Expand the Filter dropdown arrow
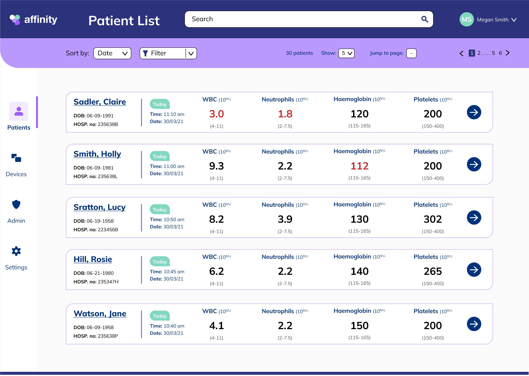This screenshot has width=529, height=376. [x=191, y=54]
